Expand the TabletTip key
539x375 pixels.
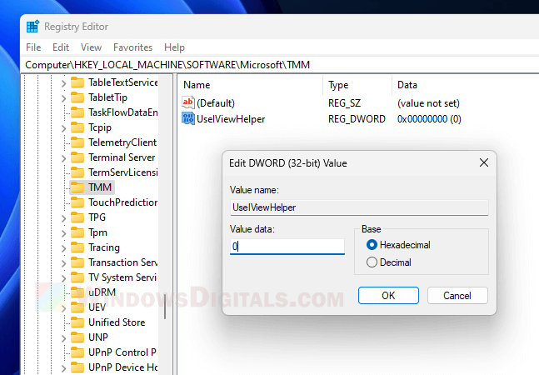pyautogui.click(x=63, y=98)
